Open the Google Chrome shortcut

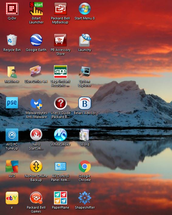pos(85,166)
